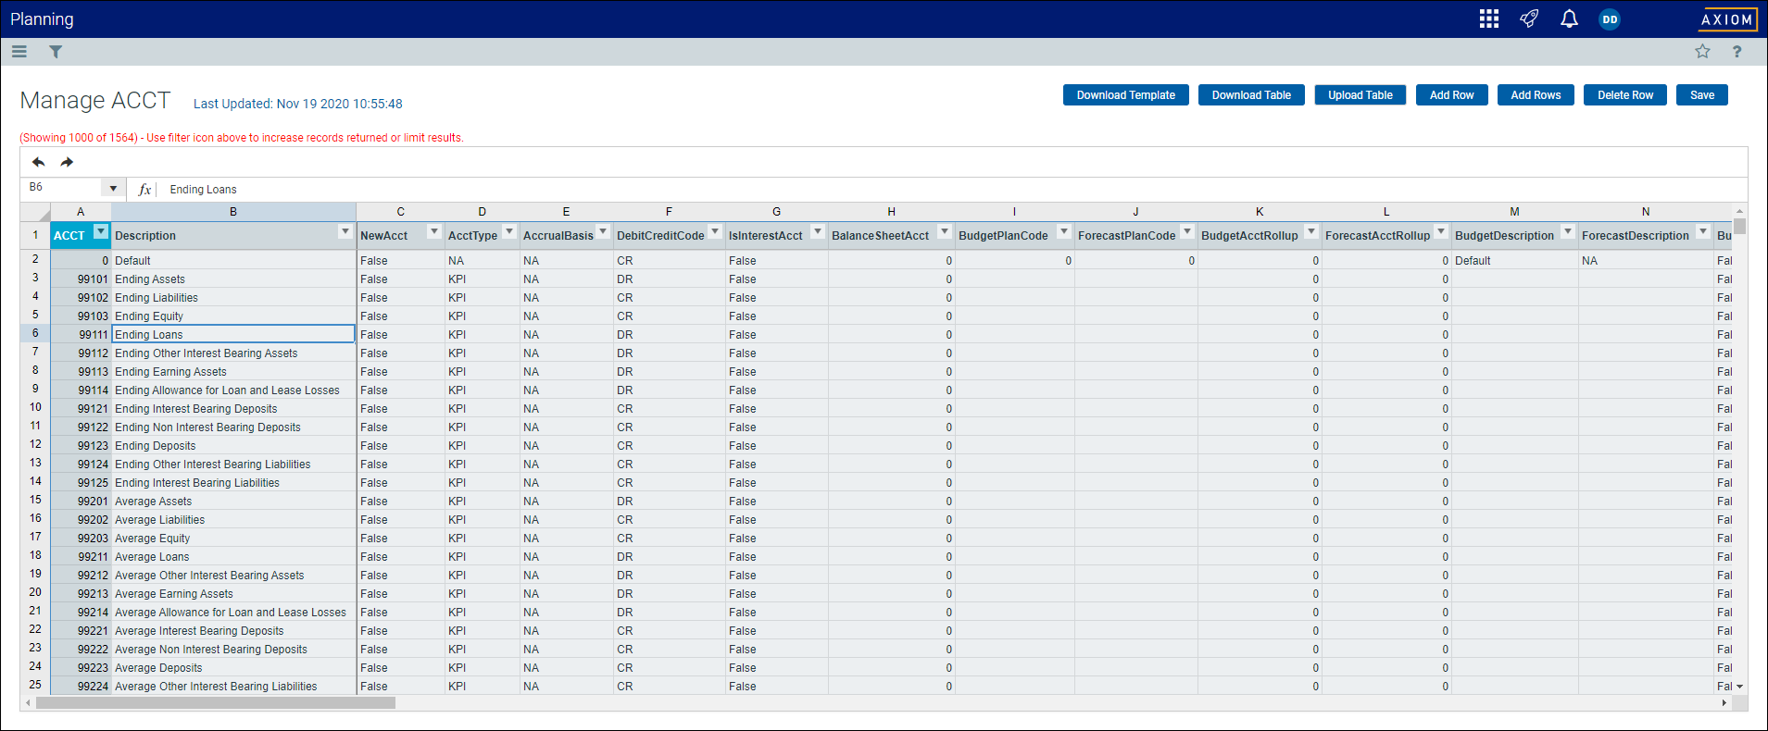Click the AXIOM logo
Viewport: 1768px width, 731px height.
[1727, 19]
